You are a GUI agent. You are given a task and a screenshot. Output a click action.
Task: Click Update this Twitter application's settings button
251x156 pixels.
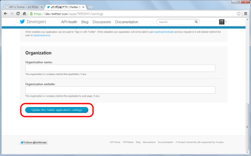point(57,110)
